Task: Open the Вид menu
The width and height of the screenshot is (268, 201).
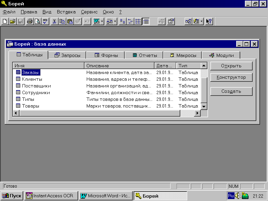Action: click(47, 12)
